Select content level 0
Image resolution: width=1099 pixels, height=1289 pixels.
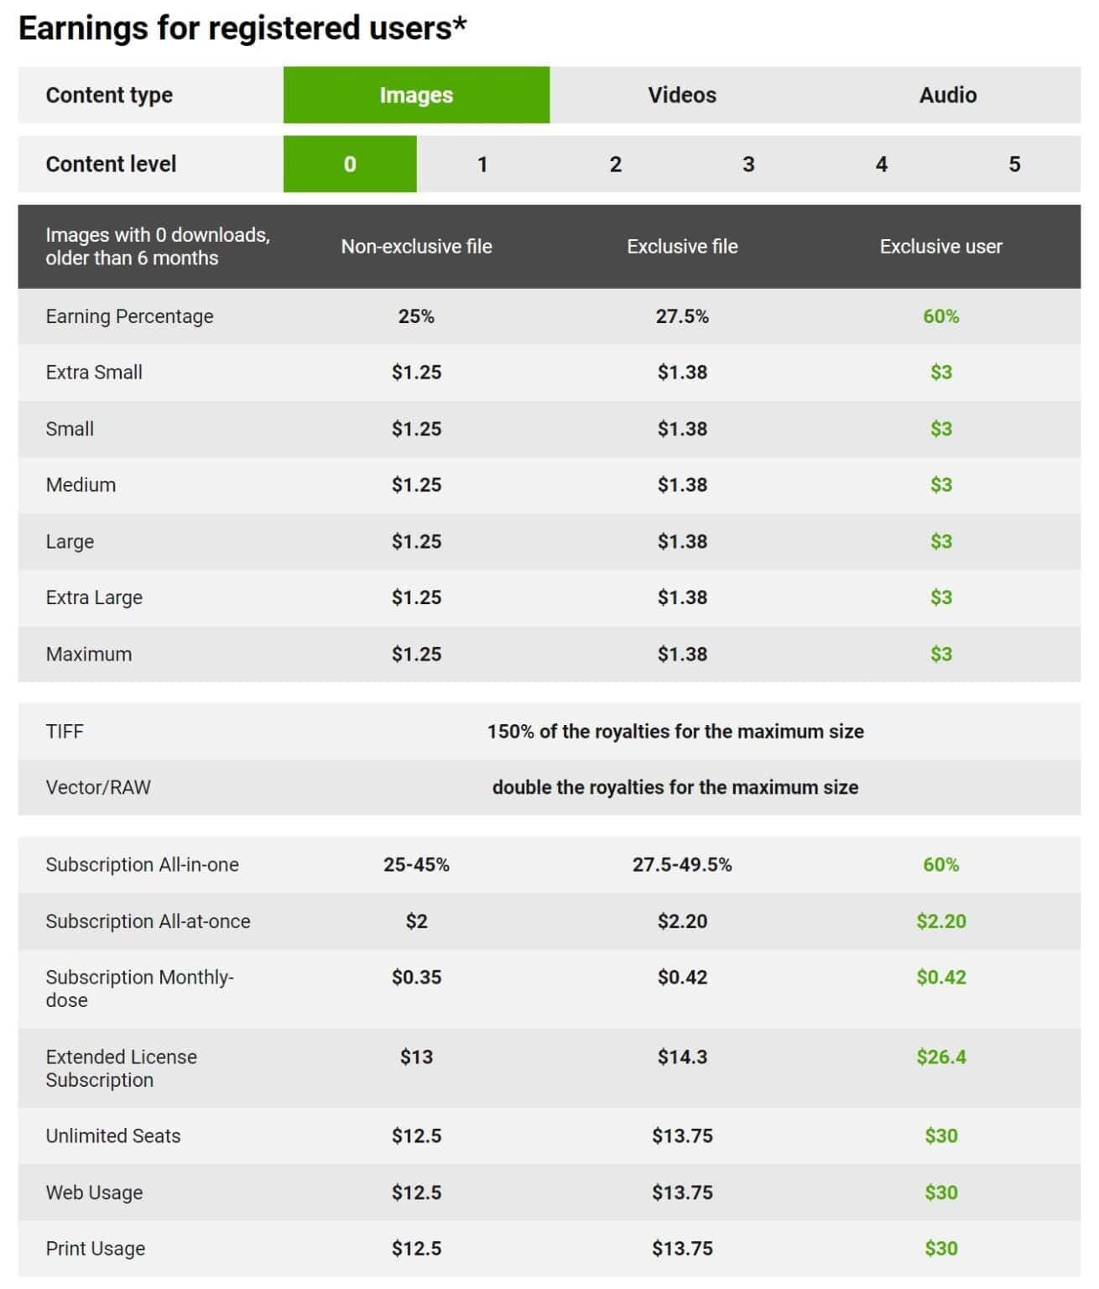click(350, 164)
